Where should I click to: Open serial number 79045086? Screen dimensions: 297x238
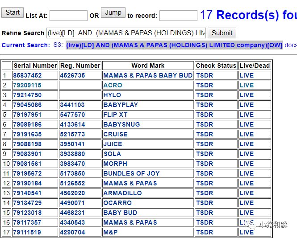[27, 105]
